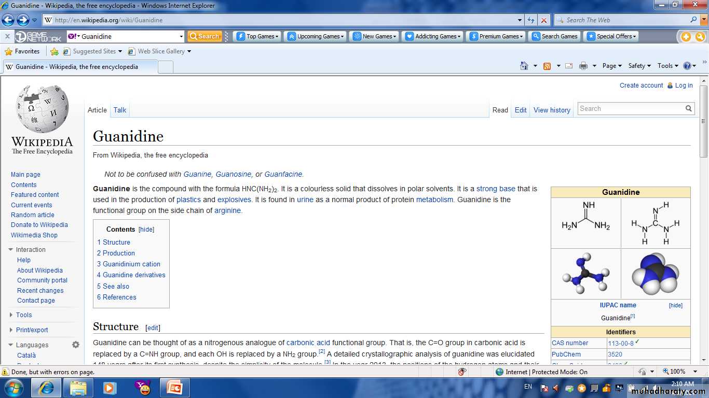Click the Refresh page icon
709x398 pixels.
[x=531, y=20]
